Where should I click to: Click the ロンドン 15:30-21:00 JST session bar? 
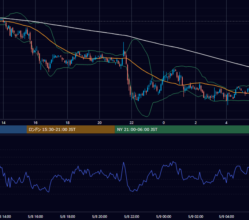click(x=71, y=129)
